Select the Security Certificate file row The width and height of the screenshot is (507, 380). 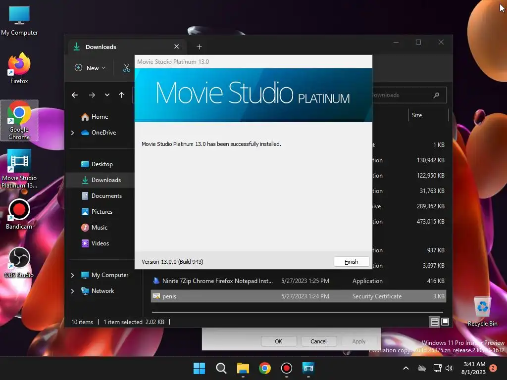click(298, 296)
